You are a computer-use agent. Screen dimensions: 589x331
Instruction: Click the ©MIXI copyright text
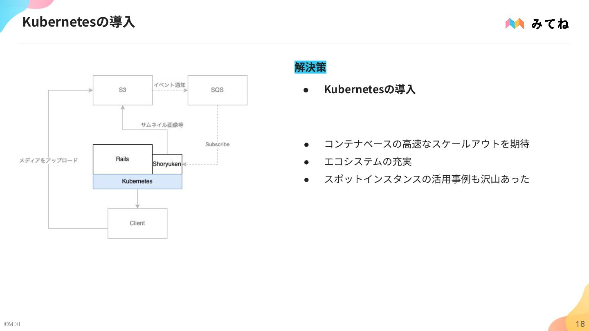12,324
